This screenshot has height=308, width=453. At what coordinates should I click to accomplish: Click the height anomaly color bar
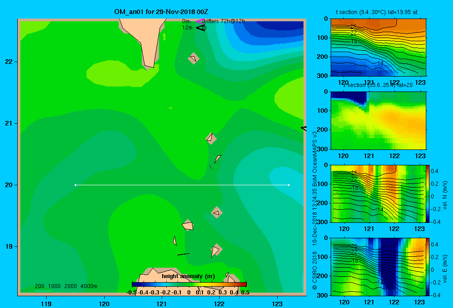click(189, 284)
